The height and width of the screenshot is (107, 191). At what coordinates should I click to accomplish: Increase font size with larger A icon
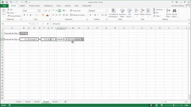point(46,11)
